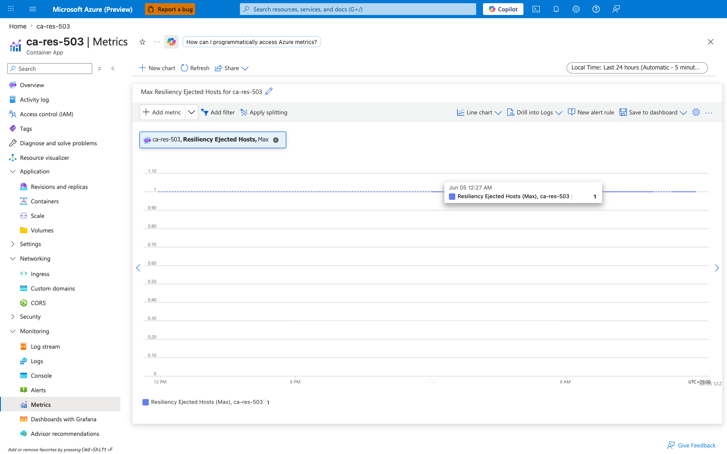The image size is (727, 454).
Task: Click Apply splitting
Action: (x=264, y=113)
